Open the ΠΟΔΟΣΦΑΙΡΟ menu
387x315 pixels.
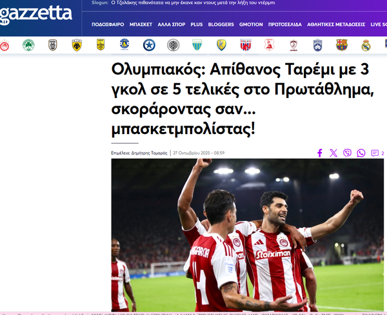[108, 24]
